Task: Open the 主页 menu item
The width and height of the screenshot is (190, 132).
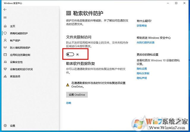Action: 12,26
